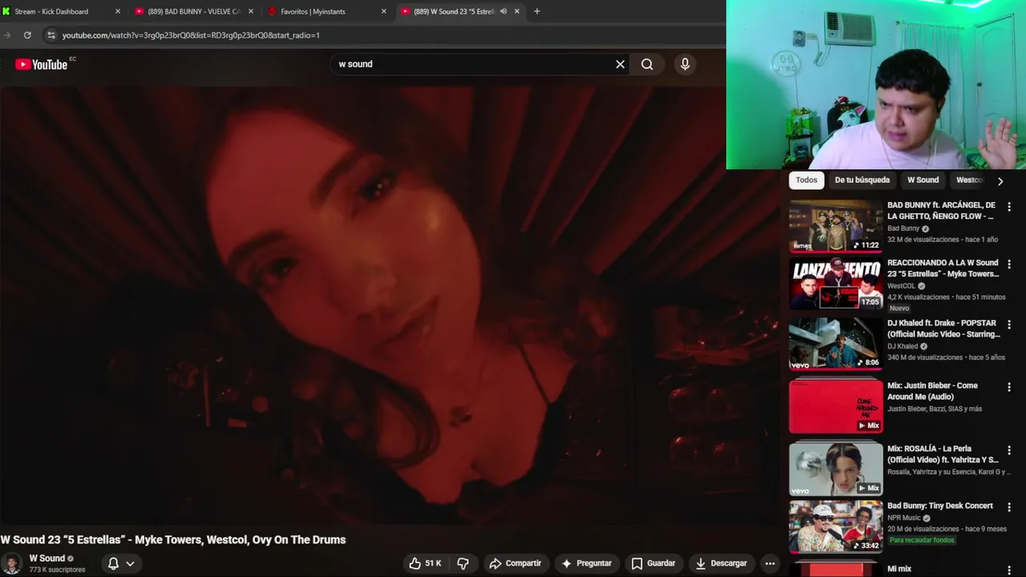Open Bad Bunny Tiny Desk Concert thumbnail
This screenshot has width=1026, height=577.
point(835,527)
